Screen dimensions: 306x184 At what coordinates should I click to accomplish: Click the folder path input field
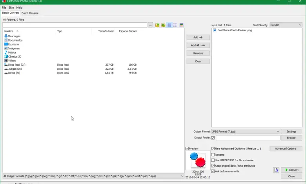(x=75, y=25)
